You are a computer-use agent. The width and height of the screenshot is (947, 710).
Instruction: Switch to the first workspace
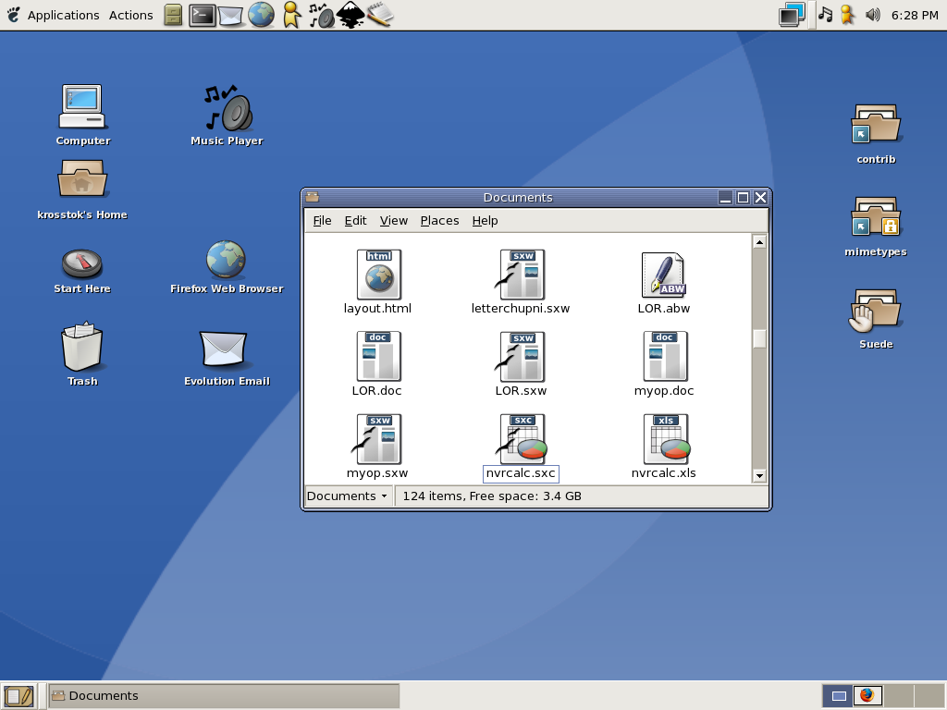[x=838, y=696]
